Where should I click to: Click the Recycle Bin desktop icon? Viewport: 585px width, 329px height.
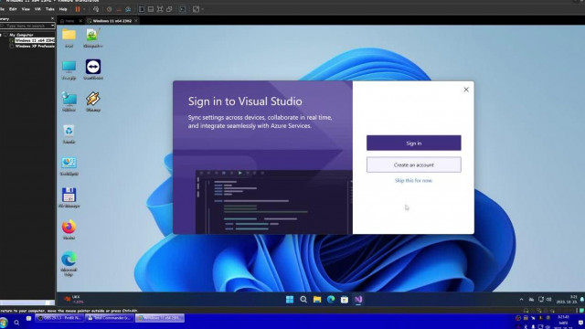69,133
